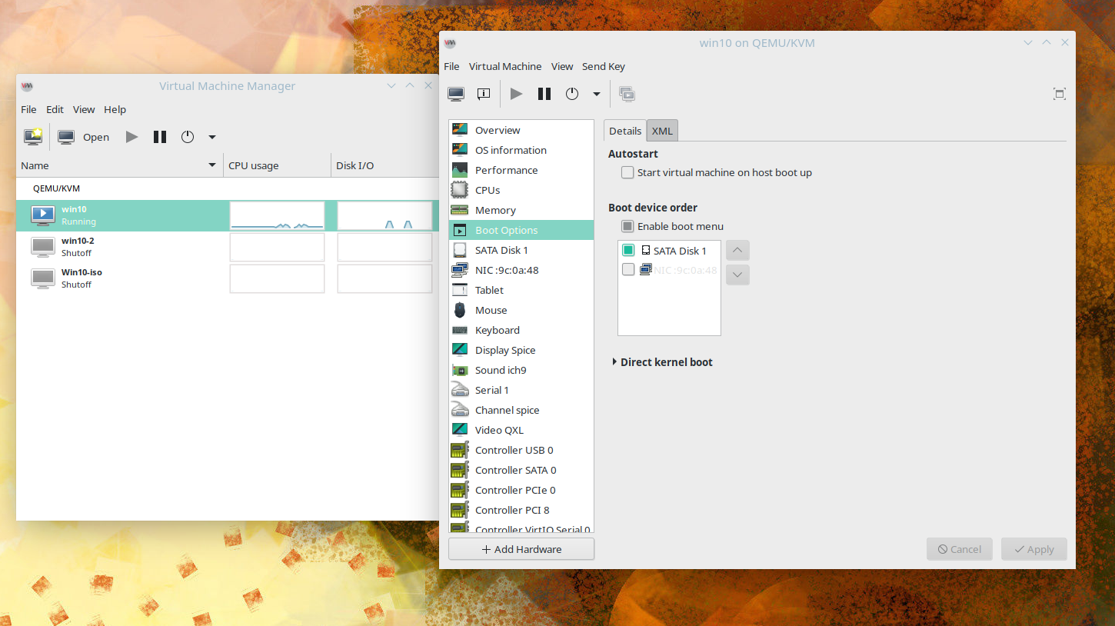Open the Name column dropdown arrow
1115x626 pixels.
[x=212, y=165]
